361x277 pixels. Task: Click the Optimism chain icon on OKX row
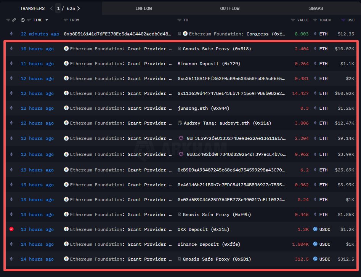[11, 229]
